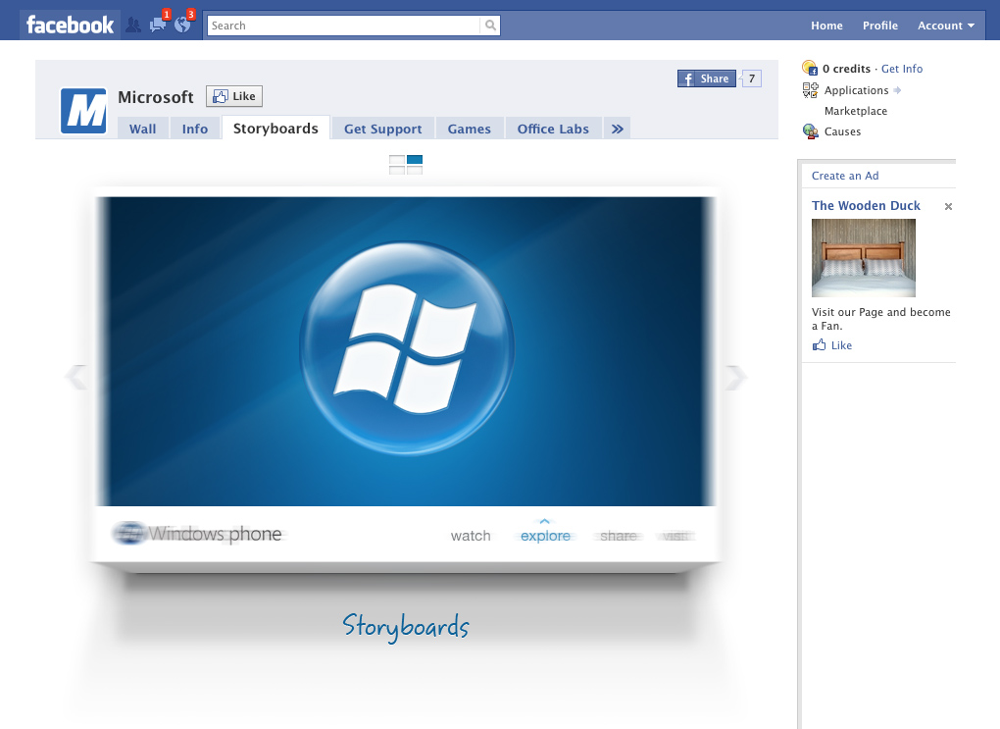Image resolution: width=1000 pixels, height=729 pixels.
Task: Click the Search input field
Action: (x=343, y=26)
